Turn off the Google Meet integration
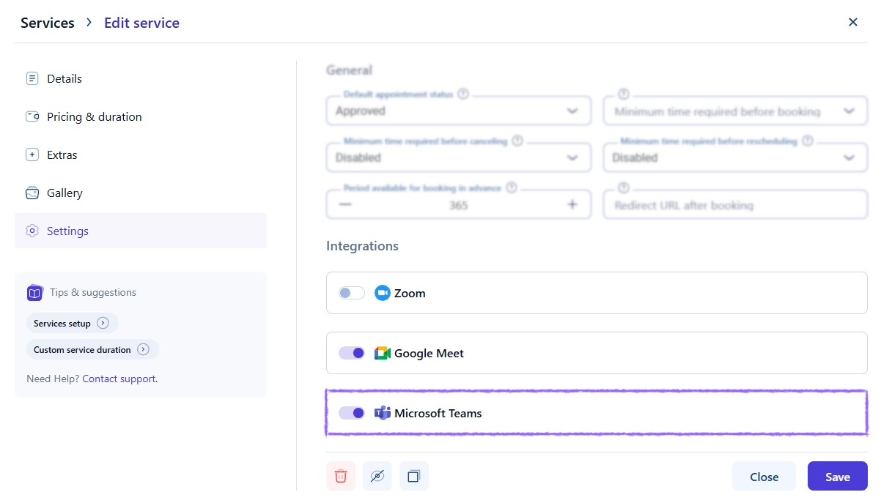 point(351,352)
